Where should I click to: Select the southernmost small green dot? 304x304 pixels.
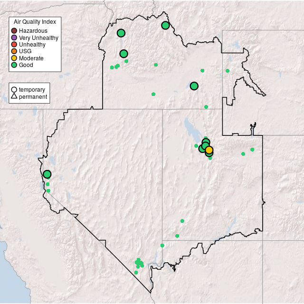136,273
